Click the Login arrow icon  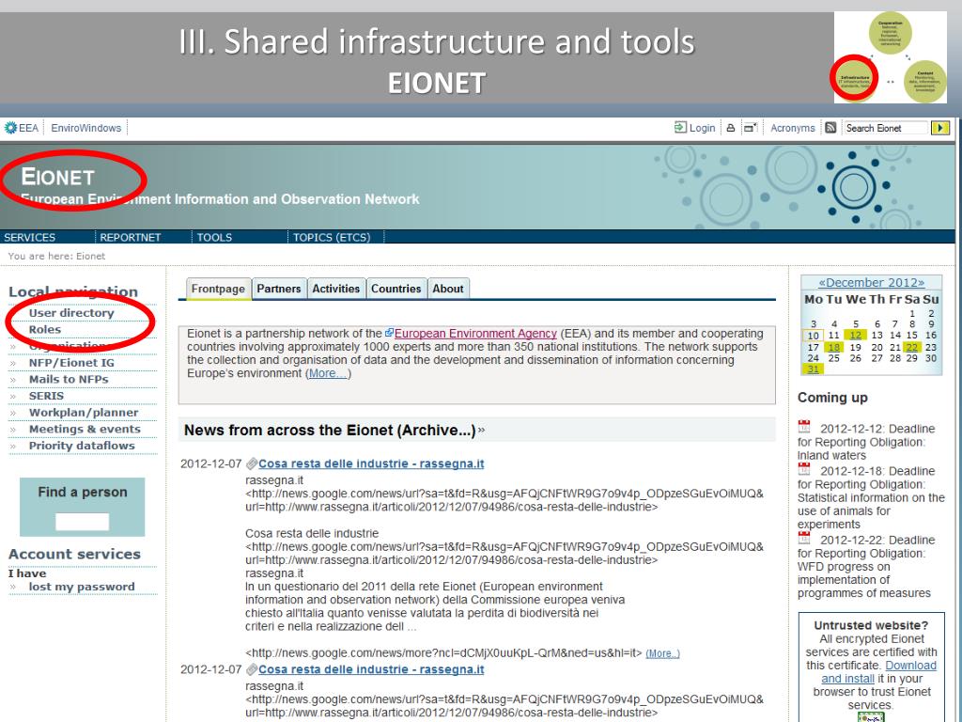(x=680, y=127)
